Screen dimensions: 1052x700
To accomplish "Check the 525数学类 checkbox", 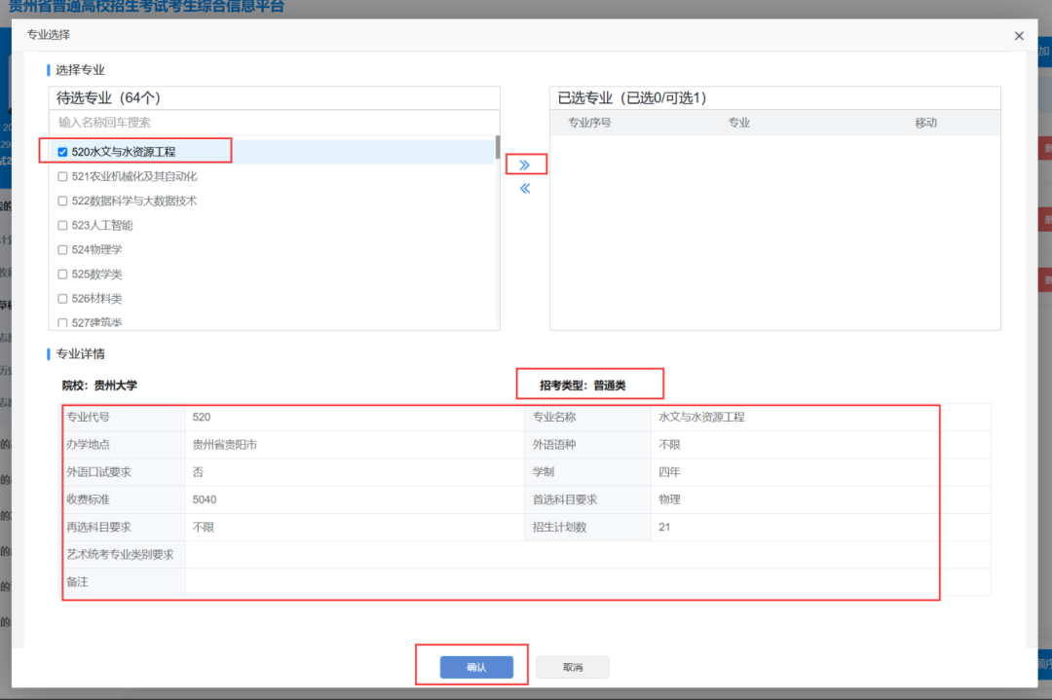I will pos(63,275).
